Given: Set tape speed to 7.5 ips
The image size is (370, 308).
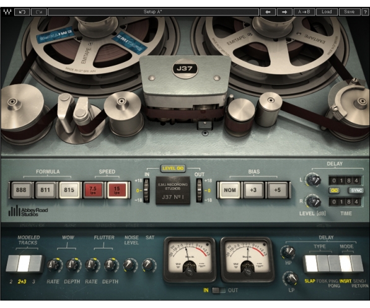Looking at the screenshot, I should [93, 190].
